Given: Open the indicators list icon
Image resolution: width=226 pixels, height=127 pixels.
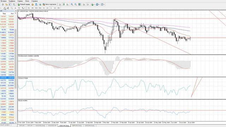Looking at the screenshot, I should click(92, 5).
